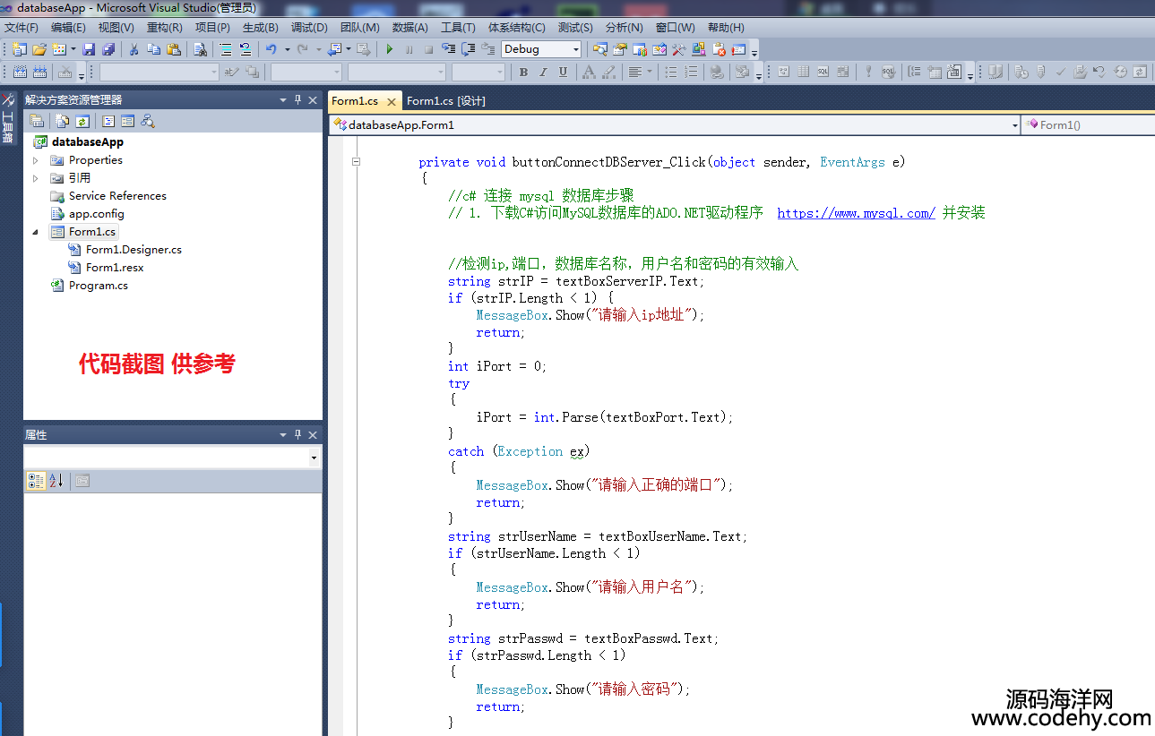Click Show All Files icon in Solution Explorer
This screenshot has height=736, width=1155.
(62, 121)
